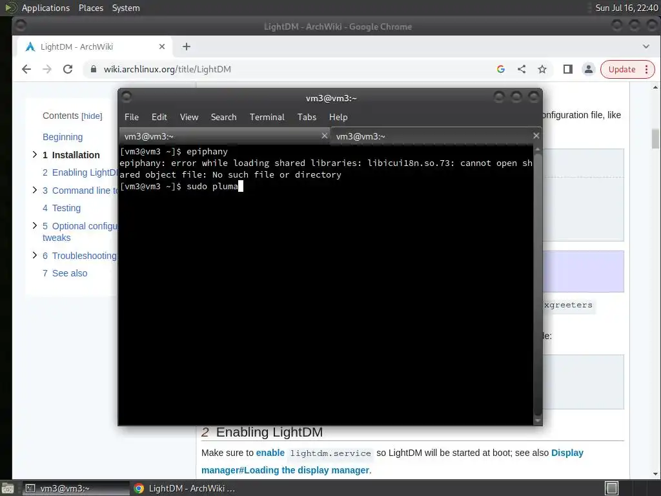The height and width of the screenshot is (496, 661).
Task: Click LightDM - ArchWiki taskbar button
Action: tap(185, 488)
